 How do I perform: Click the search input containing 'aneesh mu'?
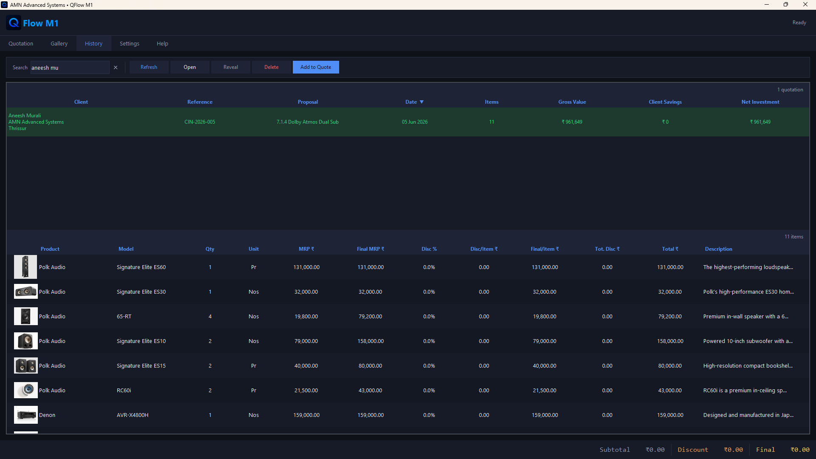coord(70,68)
